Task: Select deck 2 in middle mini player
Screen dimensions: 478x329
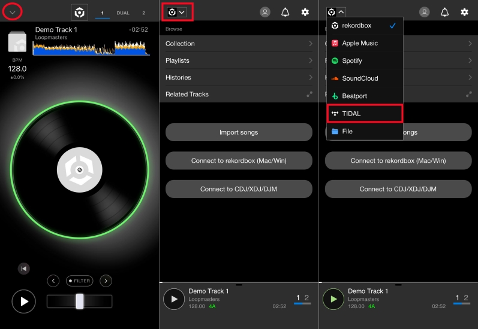Action: pyautogui.click(x=306, y=298)
